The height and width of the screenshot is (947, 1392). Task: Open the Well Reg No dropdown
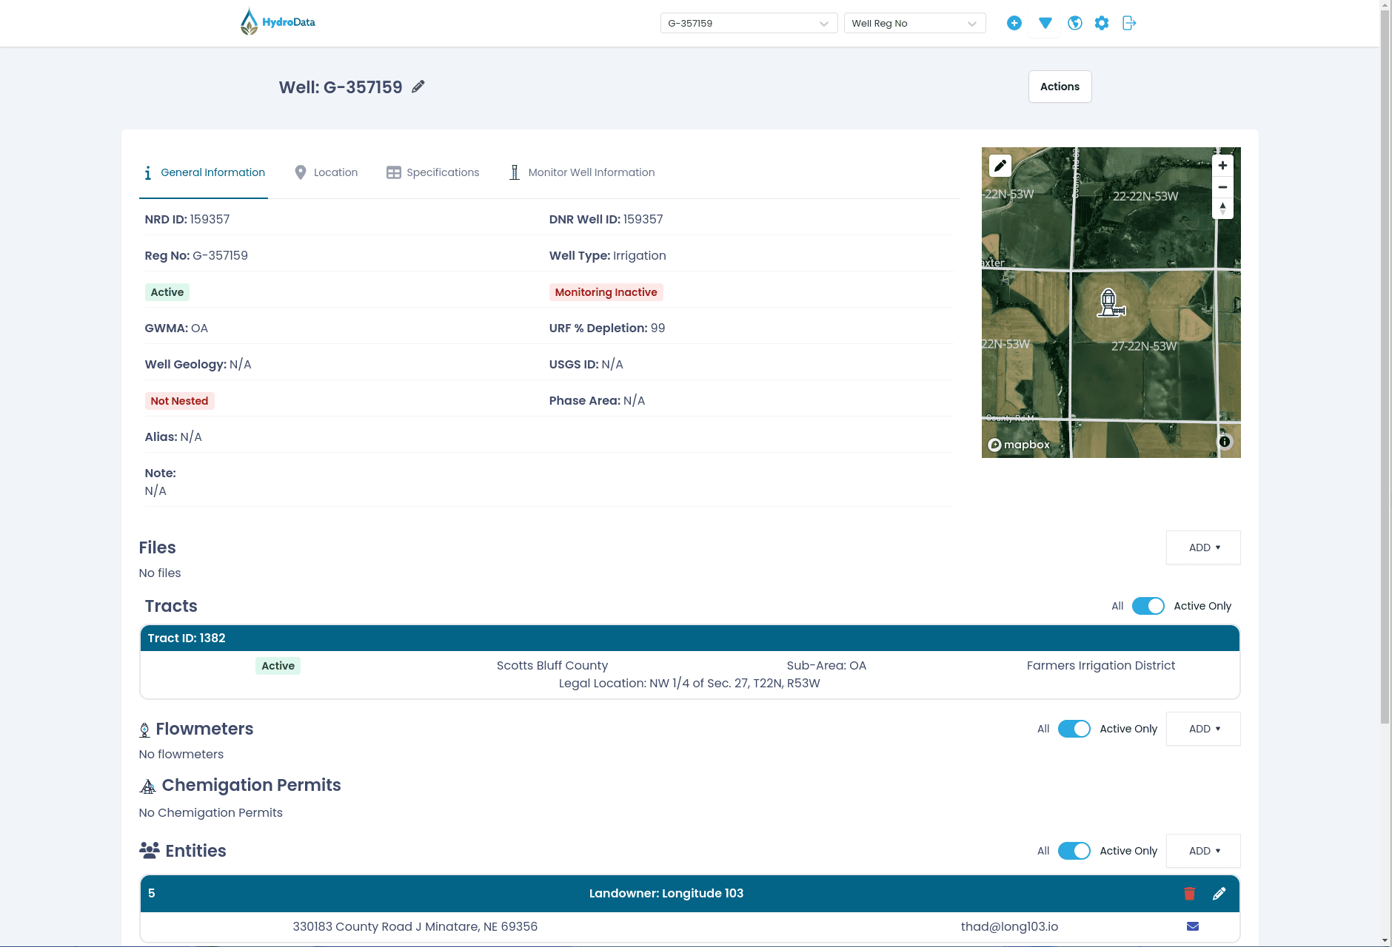[914, 23]
